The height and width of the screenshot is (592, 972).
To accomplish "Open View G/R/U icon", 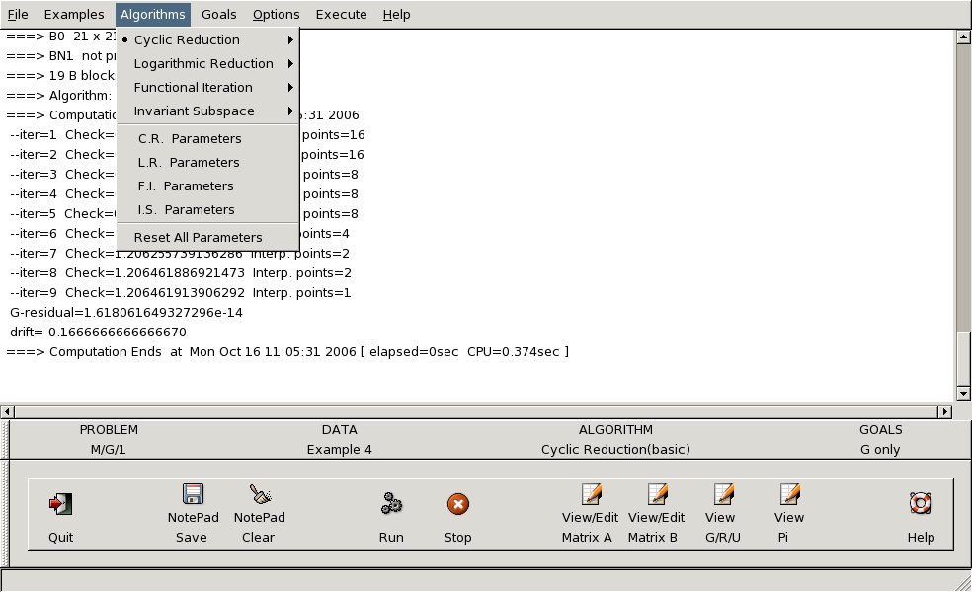I will (722, 495).
